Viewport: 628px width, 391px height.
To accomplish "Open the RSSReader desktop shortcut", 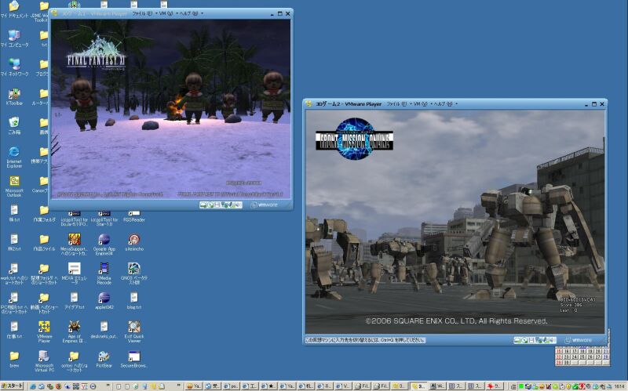I will pyautogui.click(x=134, y=216).
